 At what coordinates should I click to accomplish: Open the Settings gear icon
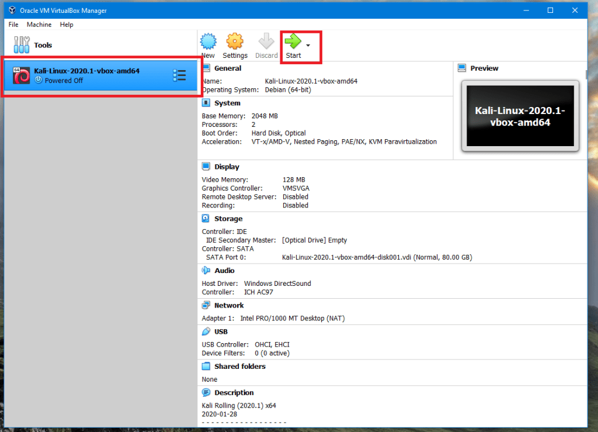[235, 42]
